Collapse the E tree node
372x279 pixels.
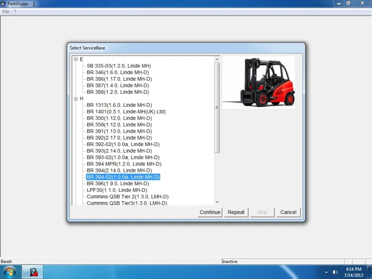click(x=76, y=59)
